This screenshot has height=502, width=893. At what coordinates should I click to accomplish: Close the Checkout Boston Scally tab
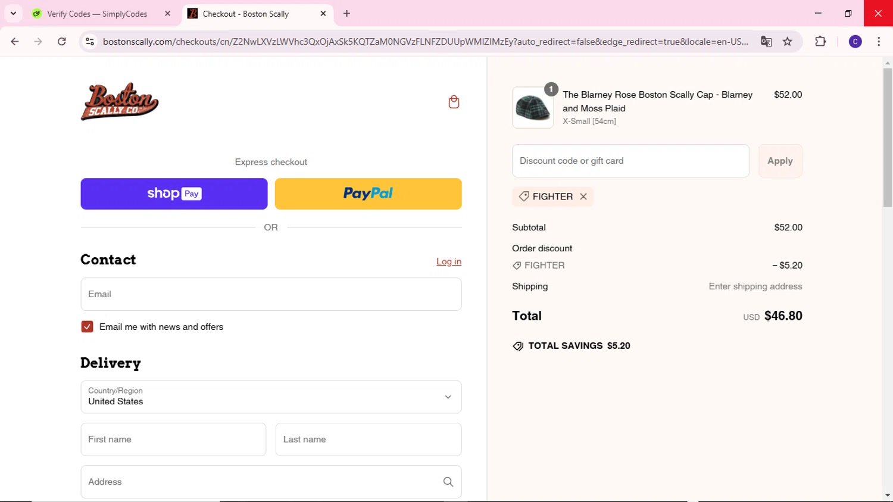click(323, 13)
